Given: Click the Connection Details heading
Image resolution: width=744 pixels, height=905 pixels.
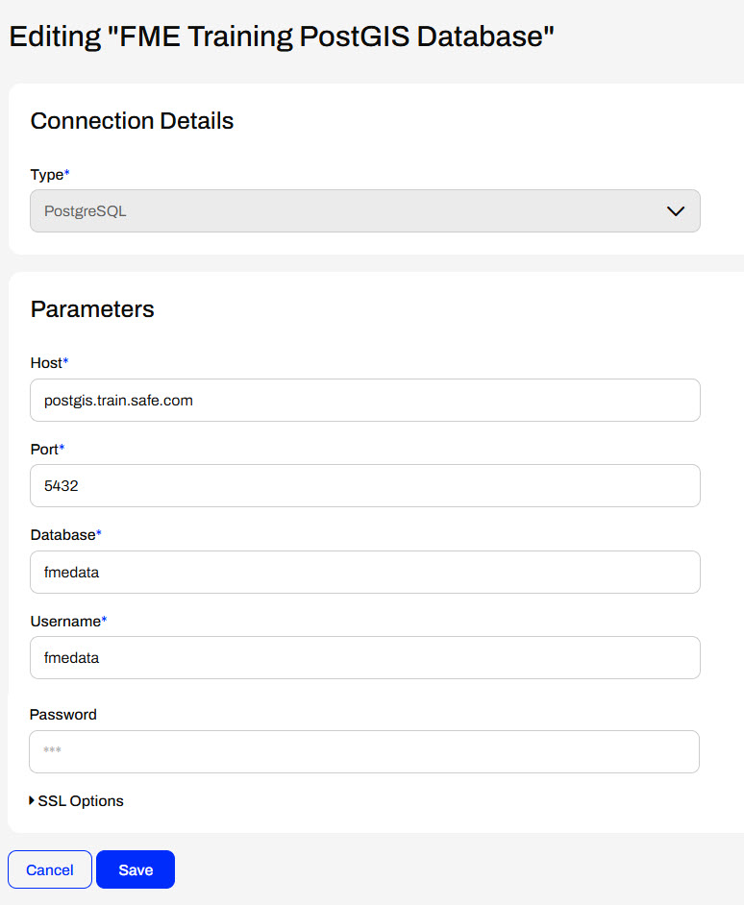Looking at the screenshot, I should [132, 121].
